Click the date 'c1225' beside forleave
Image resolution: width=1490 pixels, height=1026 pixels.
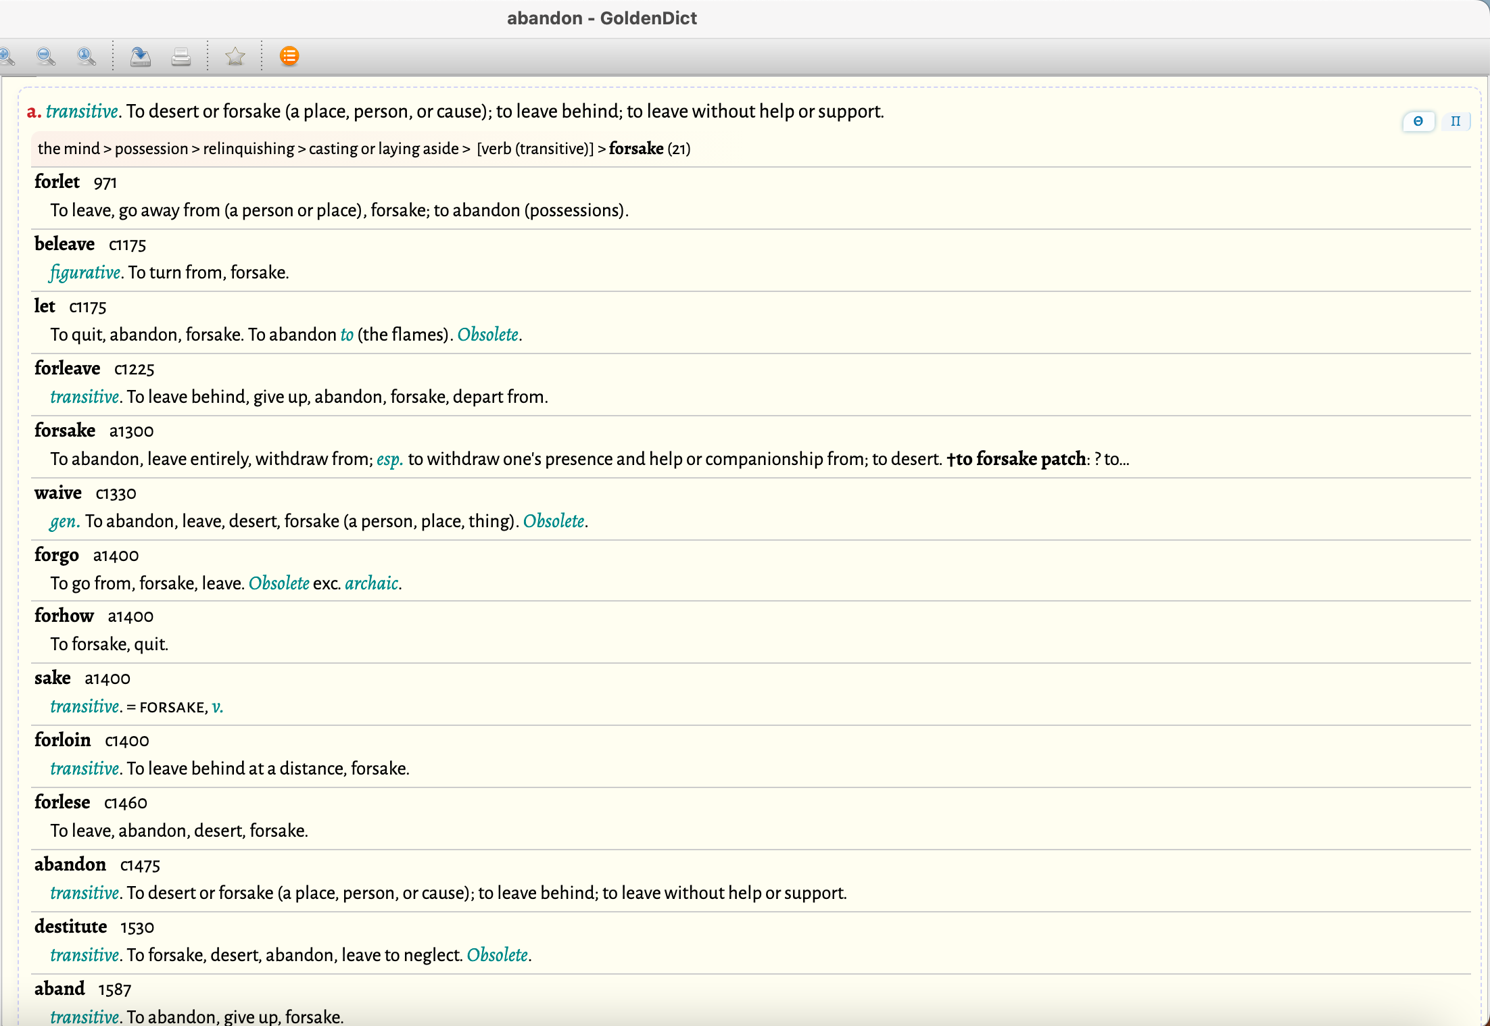point(135,370)
